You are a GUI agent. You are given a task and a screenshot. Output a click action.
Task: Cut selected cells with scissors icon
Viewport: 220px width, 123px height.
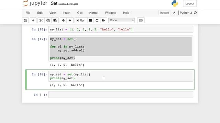41,20
